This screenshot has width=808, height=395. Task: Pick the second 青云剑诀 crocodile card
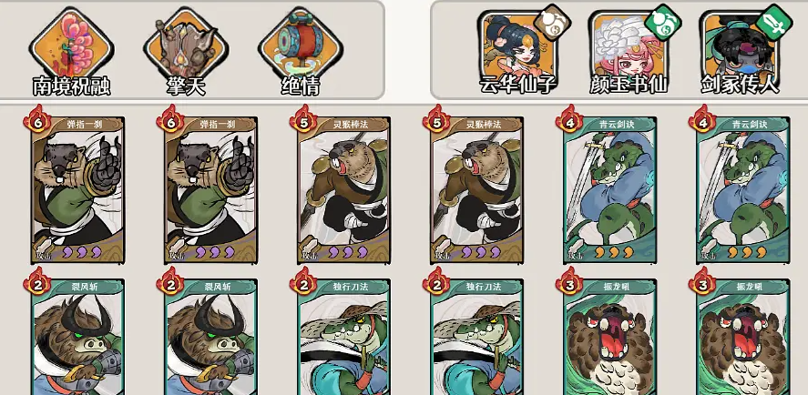[742, 190]
